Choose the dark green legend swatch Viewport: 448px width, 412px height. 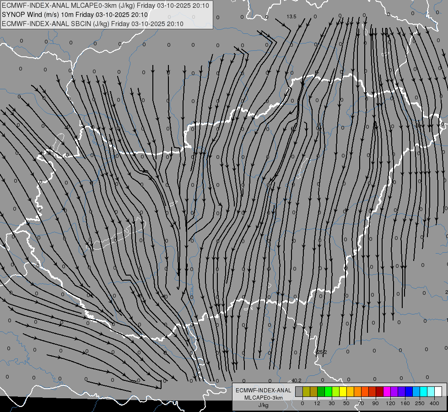point(321,392)
